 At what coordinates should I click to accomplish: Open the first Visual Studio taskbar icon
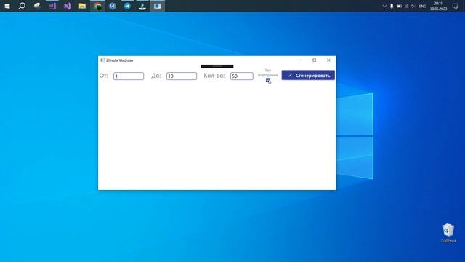click(x=52, y=6)
